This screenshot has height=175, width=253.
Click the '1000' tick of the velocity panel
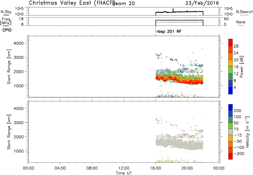click(19, 151)
